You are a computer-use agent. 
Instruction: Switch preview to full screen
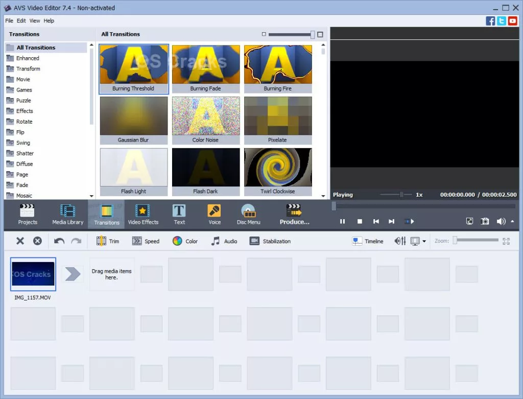click(x=469, y=221)
